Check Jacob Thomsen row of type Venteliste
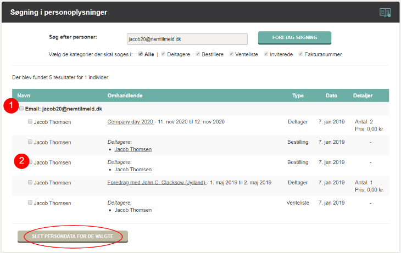Viewport: 401px width, 253px height. coord(30,203)
